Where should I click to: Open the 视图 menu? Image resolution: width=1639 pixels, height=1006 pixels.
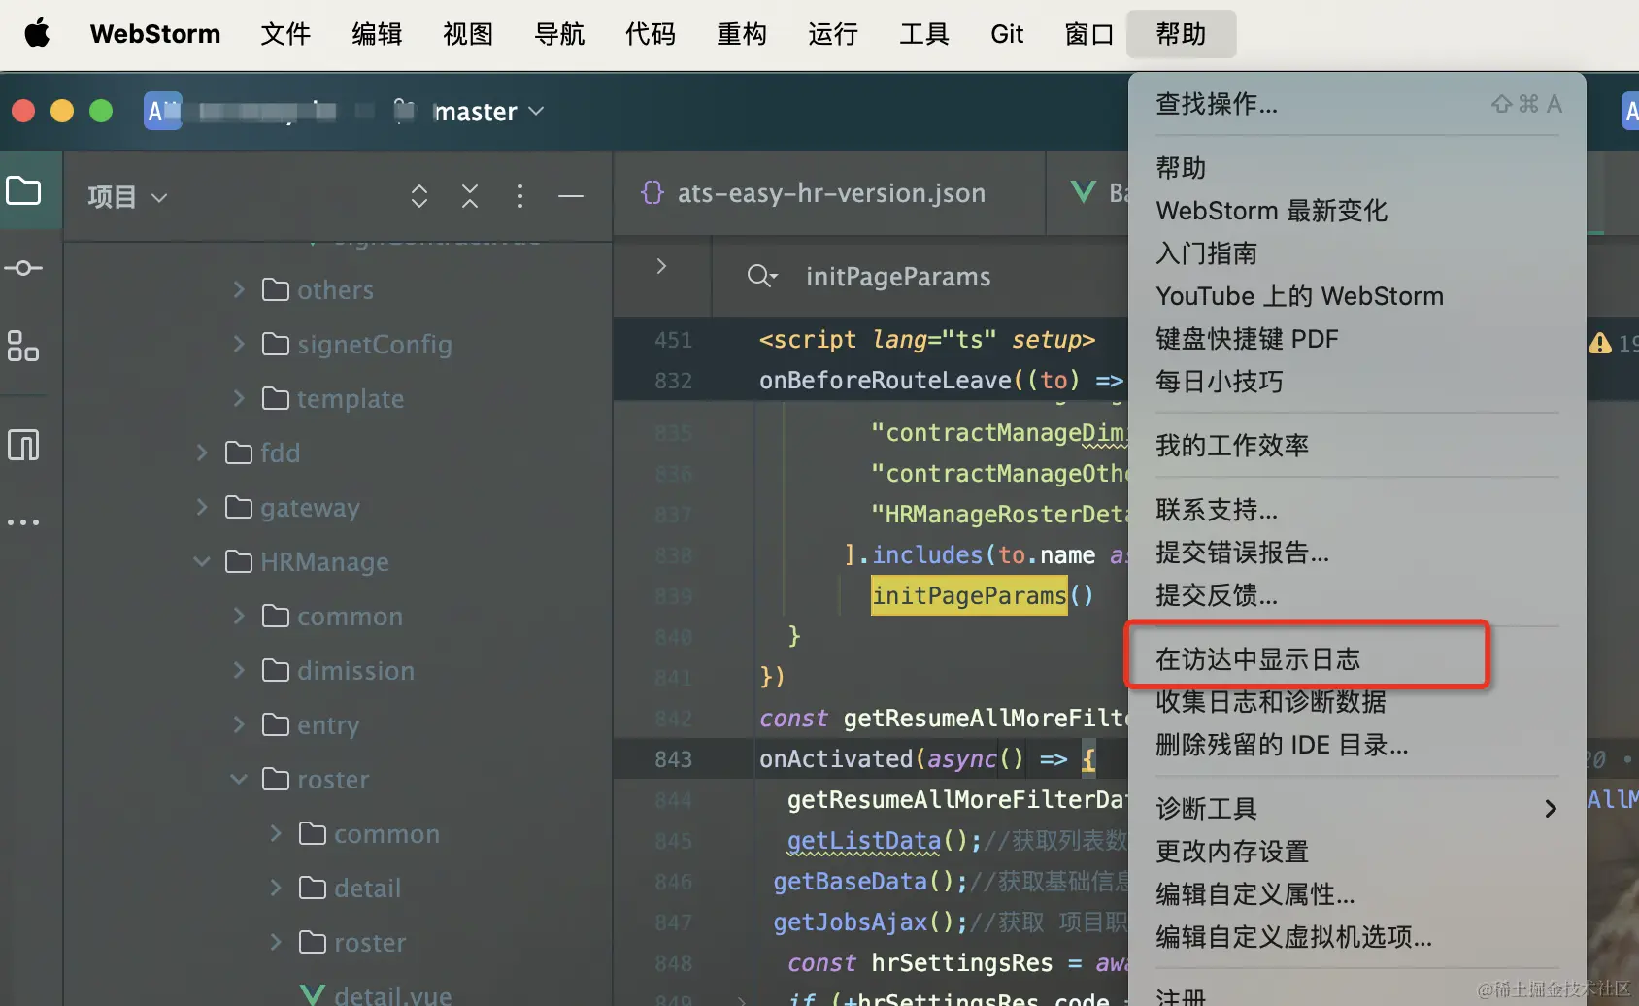[468, 34]
